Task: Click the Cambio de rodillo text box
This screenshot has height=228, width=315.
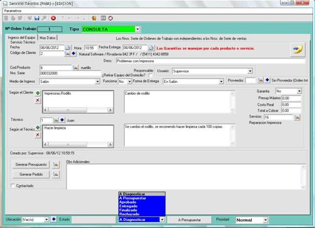Action: 179,102
